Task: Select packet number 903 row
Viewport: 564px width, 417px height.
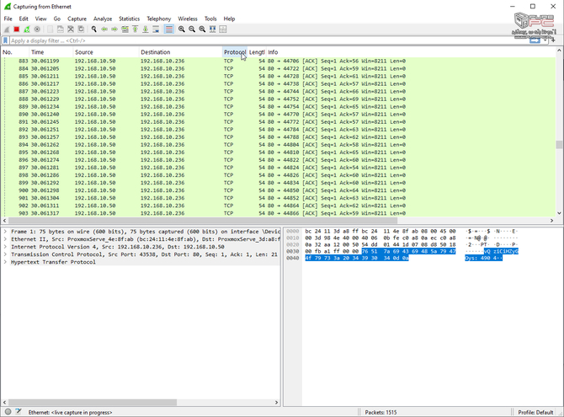Action: 278,213
